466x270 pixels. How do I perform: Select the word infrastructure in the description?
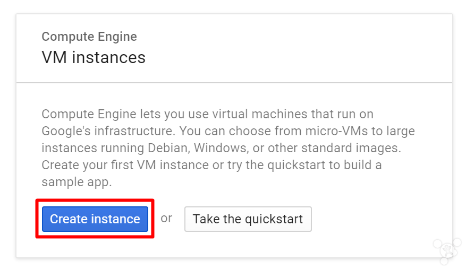click(134, 131)
